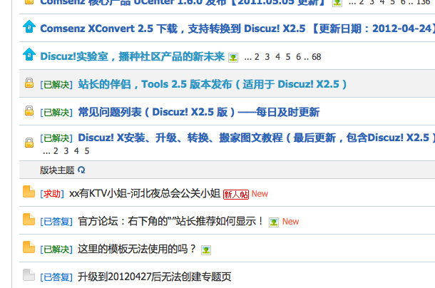Click the gray folder icon beside 升级到20120427 thread
Screen dimensions: 435x288
pos(29,274)
